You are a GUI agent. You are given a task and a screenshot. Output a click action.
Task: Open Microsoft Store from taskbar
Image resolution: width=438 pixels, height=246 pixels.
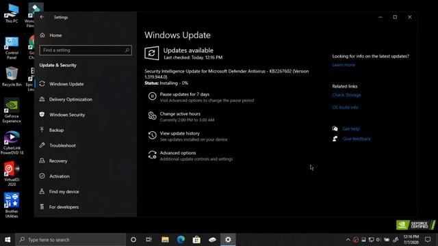tap(196, 240)
